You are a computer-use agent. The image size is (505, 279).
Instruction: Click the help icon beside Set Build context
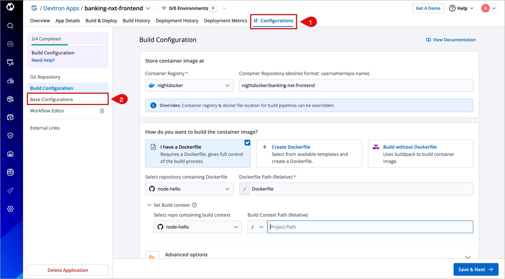[x=194, y=205]
